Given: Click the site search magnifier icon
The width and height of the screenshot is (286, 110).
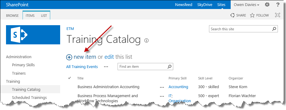Looking at the screenshot, I should [x=274, y=29].
